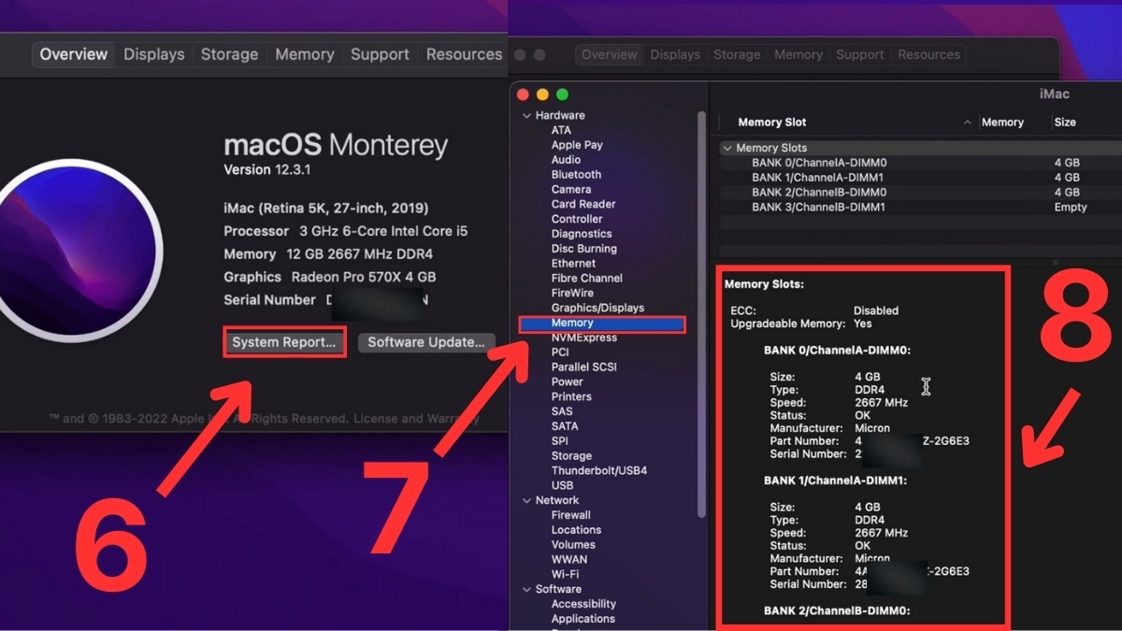The height and width of the screenshot is (631, 1122).
Task: Switch to Storage tab in left About window
Action: pyautogui.click(x=229, y=54)
